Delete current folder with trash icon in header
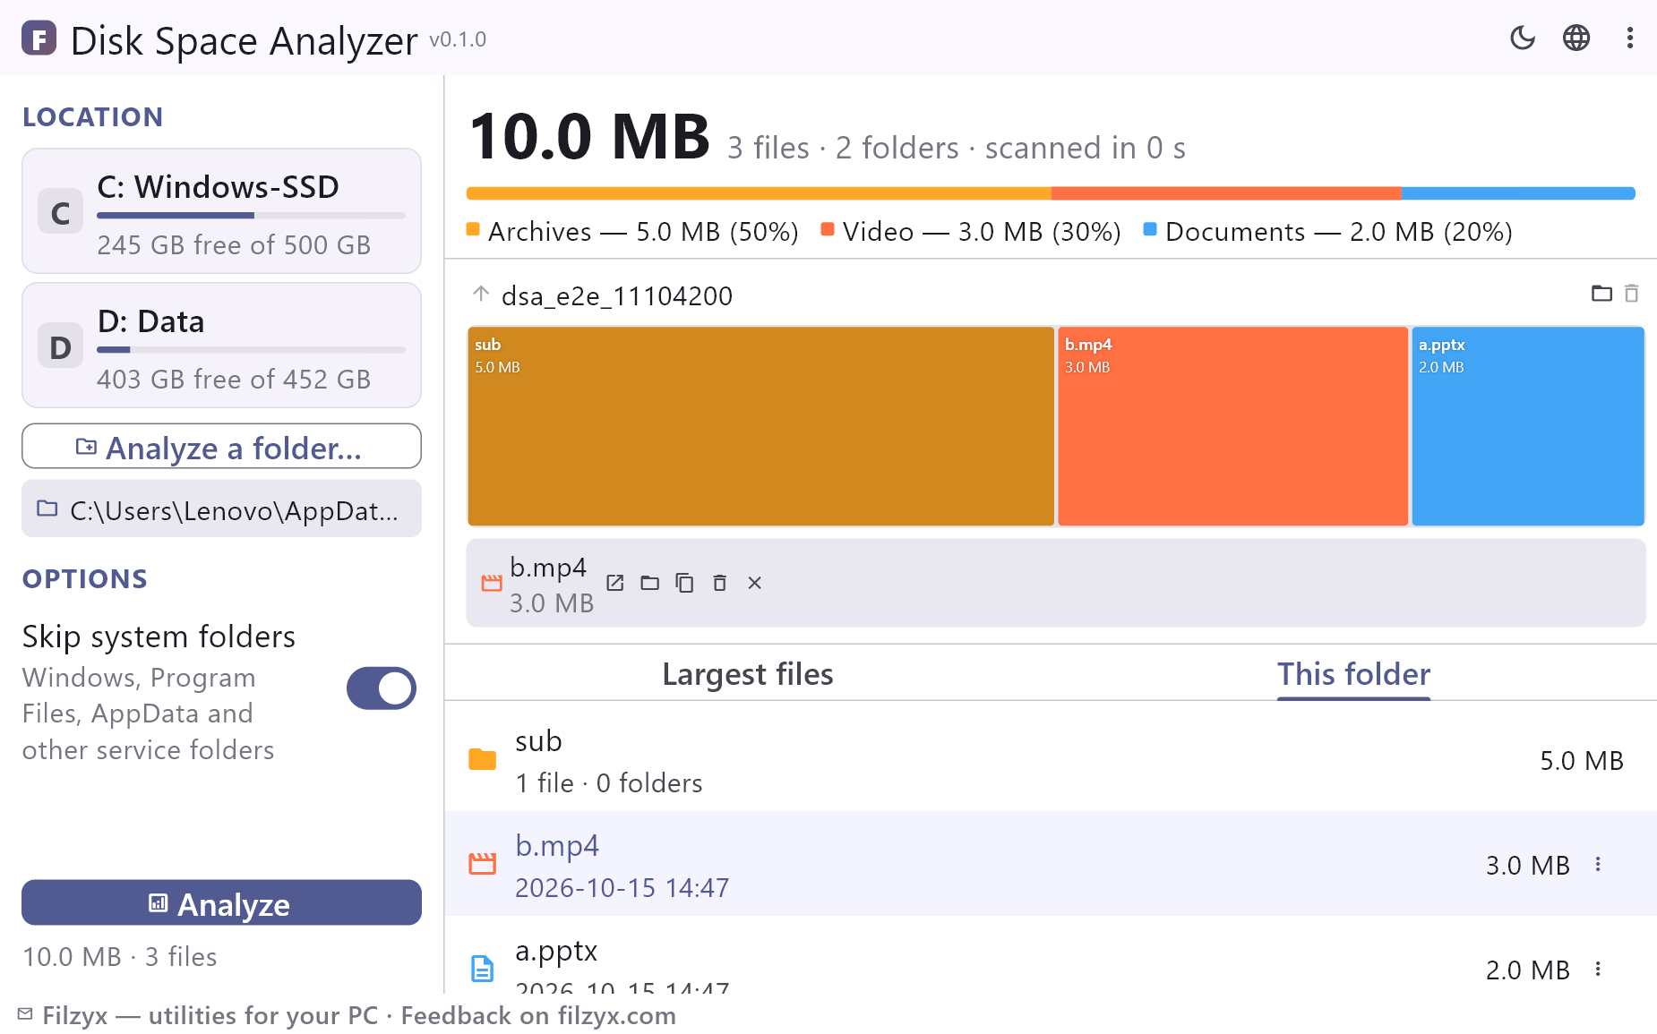Screen dimensions: 1657x1034 (1632, 294)
